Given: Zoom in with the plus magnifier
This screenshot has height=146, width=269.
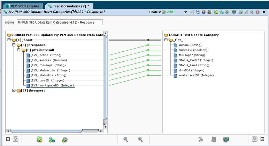Looking at the screenshot, I should pyautogui.click(x=125, y=139).
